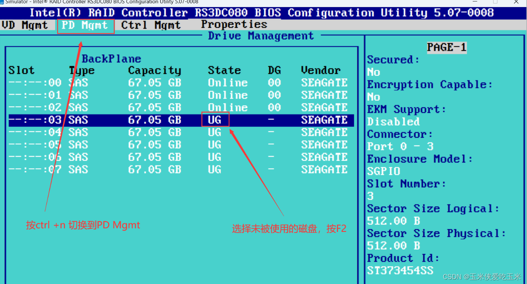This screenshot has width=527, height=284.
Task: Close the simulator window
Action: point(516,2)
